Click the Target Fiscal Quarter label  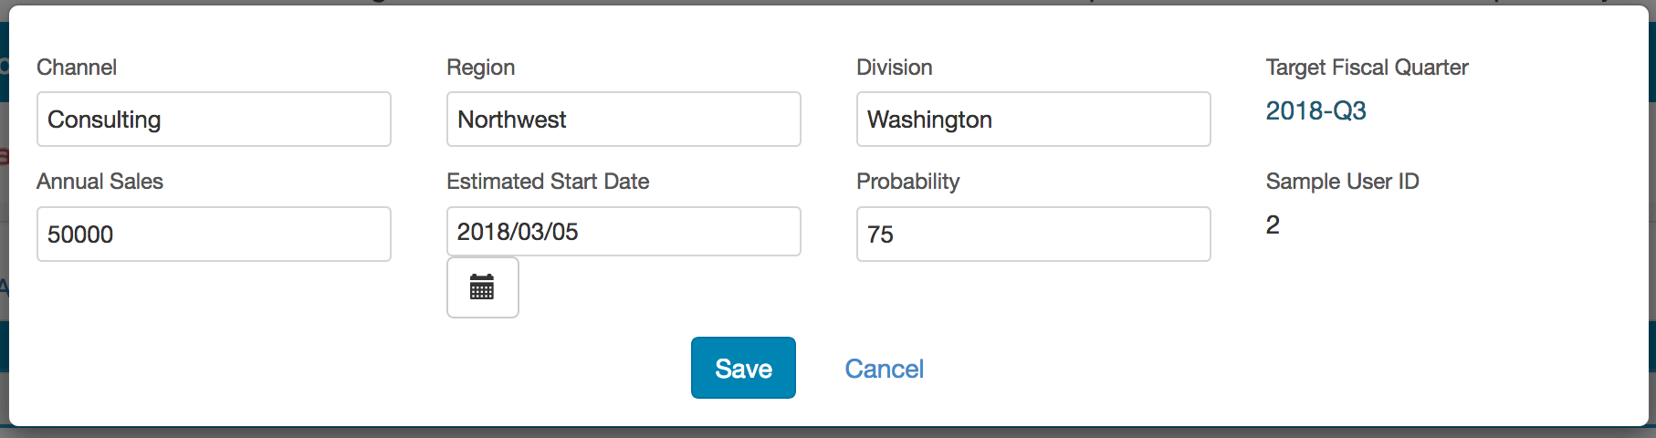pos(1367,68)
